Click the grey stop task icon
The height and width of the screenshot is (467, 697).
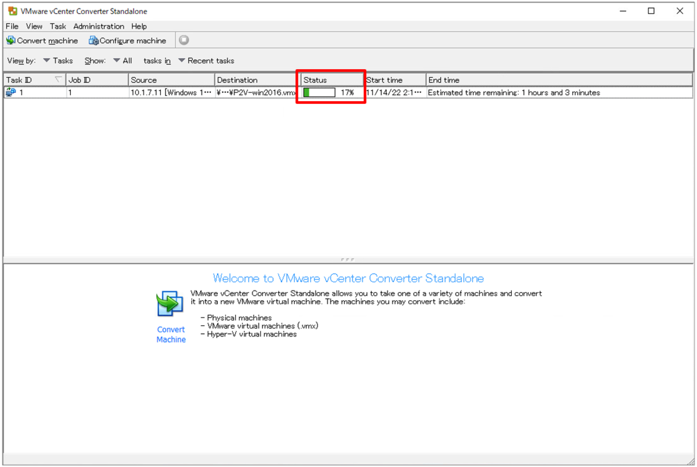pyautogui.click(x=184, y=40)
